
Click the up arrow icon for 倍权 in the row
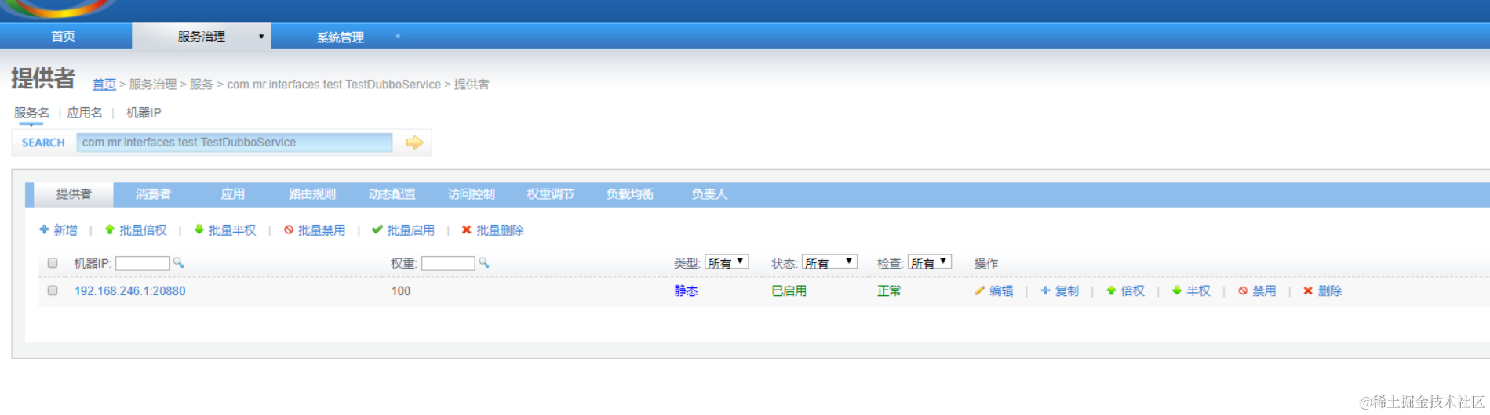point(1111,290)
